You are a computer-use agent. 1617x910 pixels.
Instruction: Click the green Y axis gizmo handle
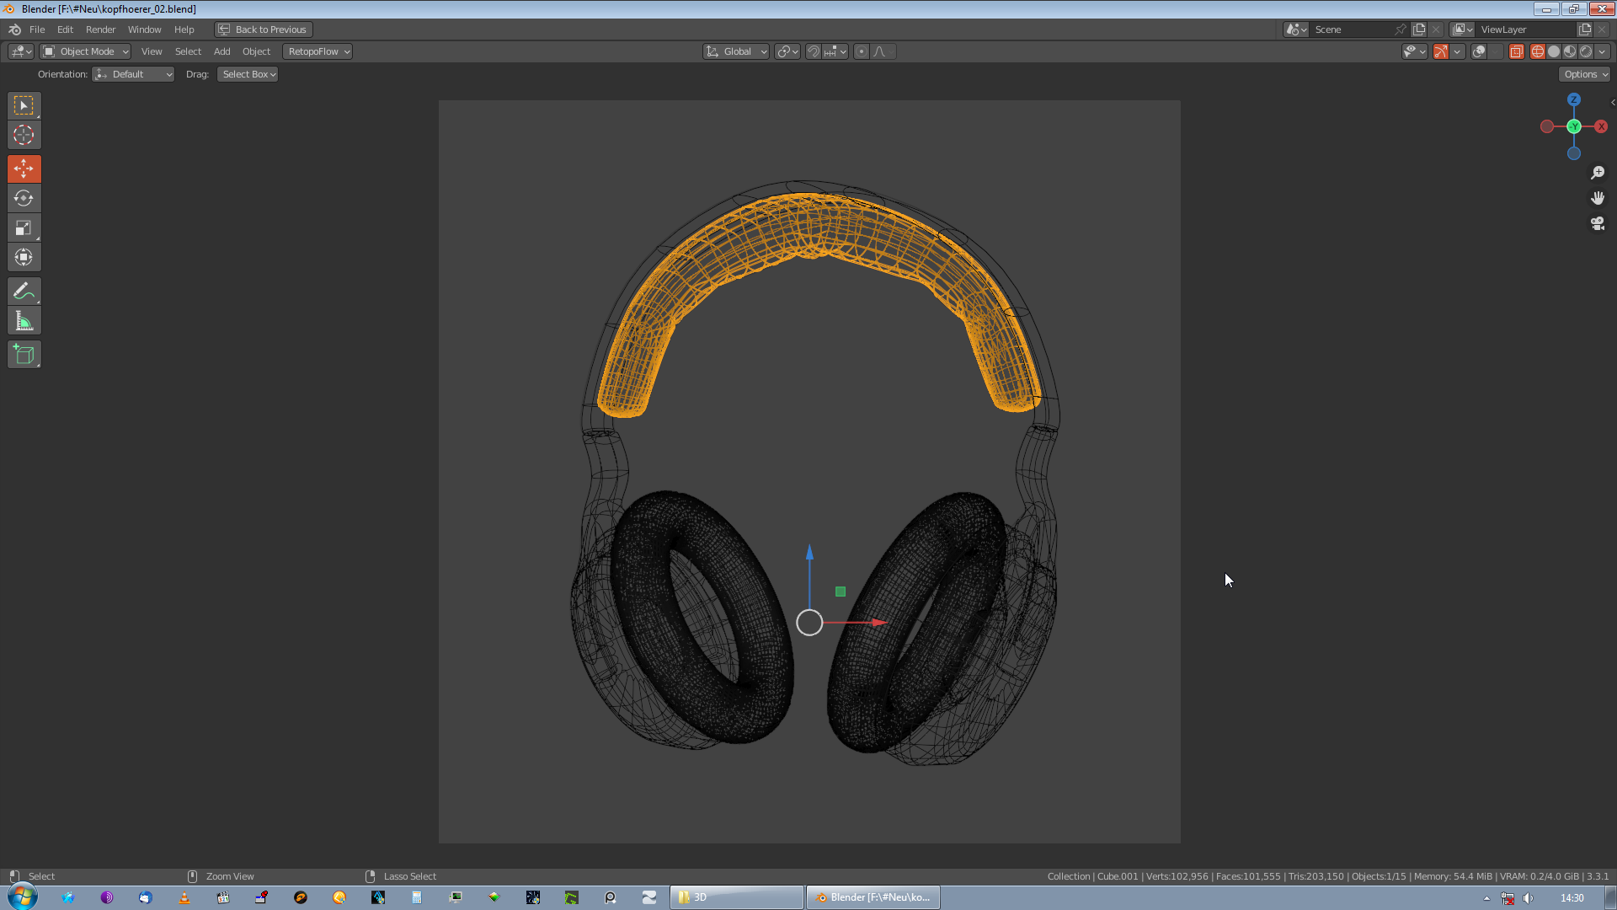click(x=1573, y=126)
